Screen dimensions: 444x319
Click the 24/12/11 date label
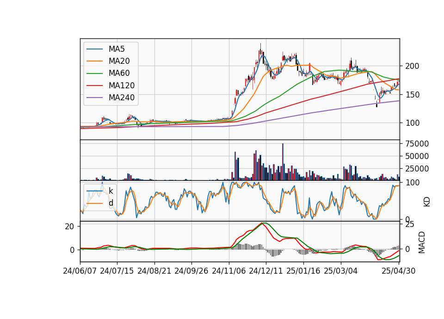[266, 271]
